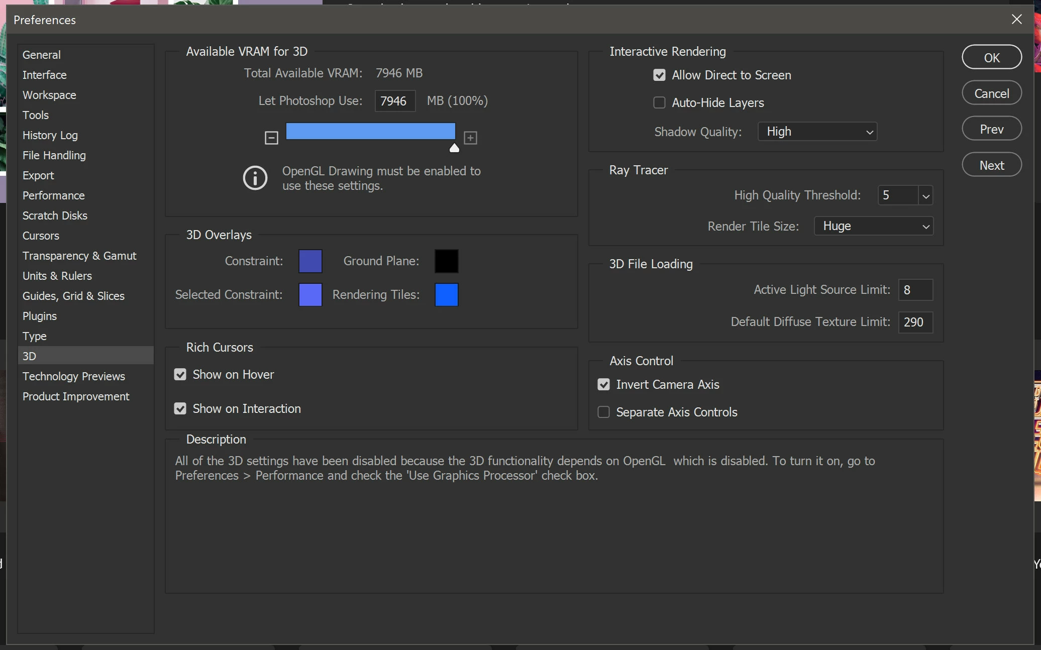Open the Render Tile Size dropdown

click(873, 226)
